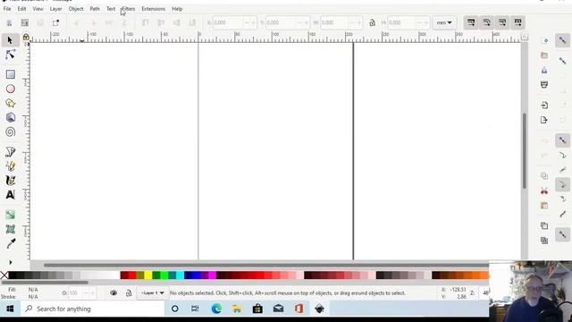Save the document from commands bar
This screenshot has height=322, width=572.
pyautogui.click(x=544, y=70)
